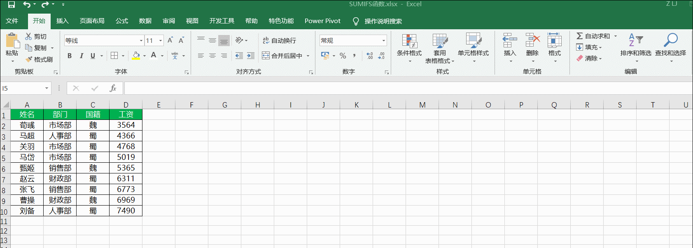Click the 粘贴 paste clipboard icon
This screenshot has width=693, height=248.
click(x=12, y=40)
